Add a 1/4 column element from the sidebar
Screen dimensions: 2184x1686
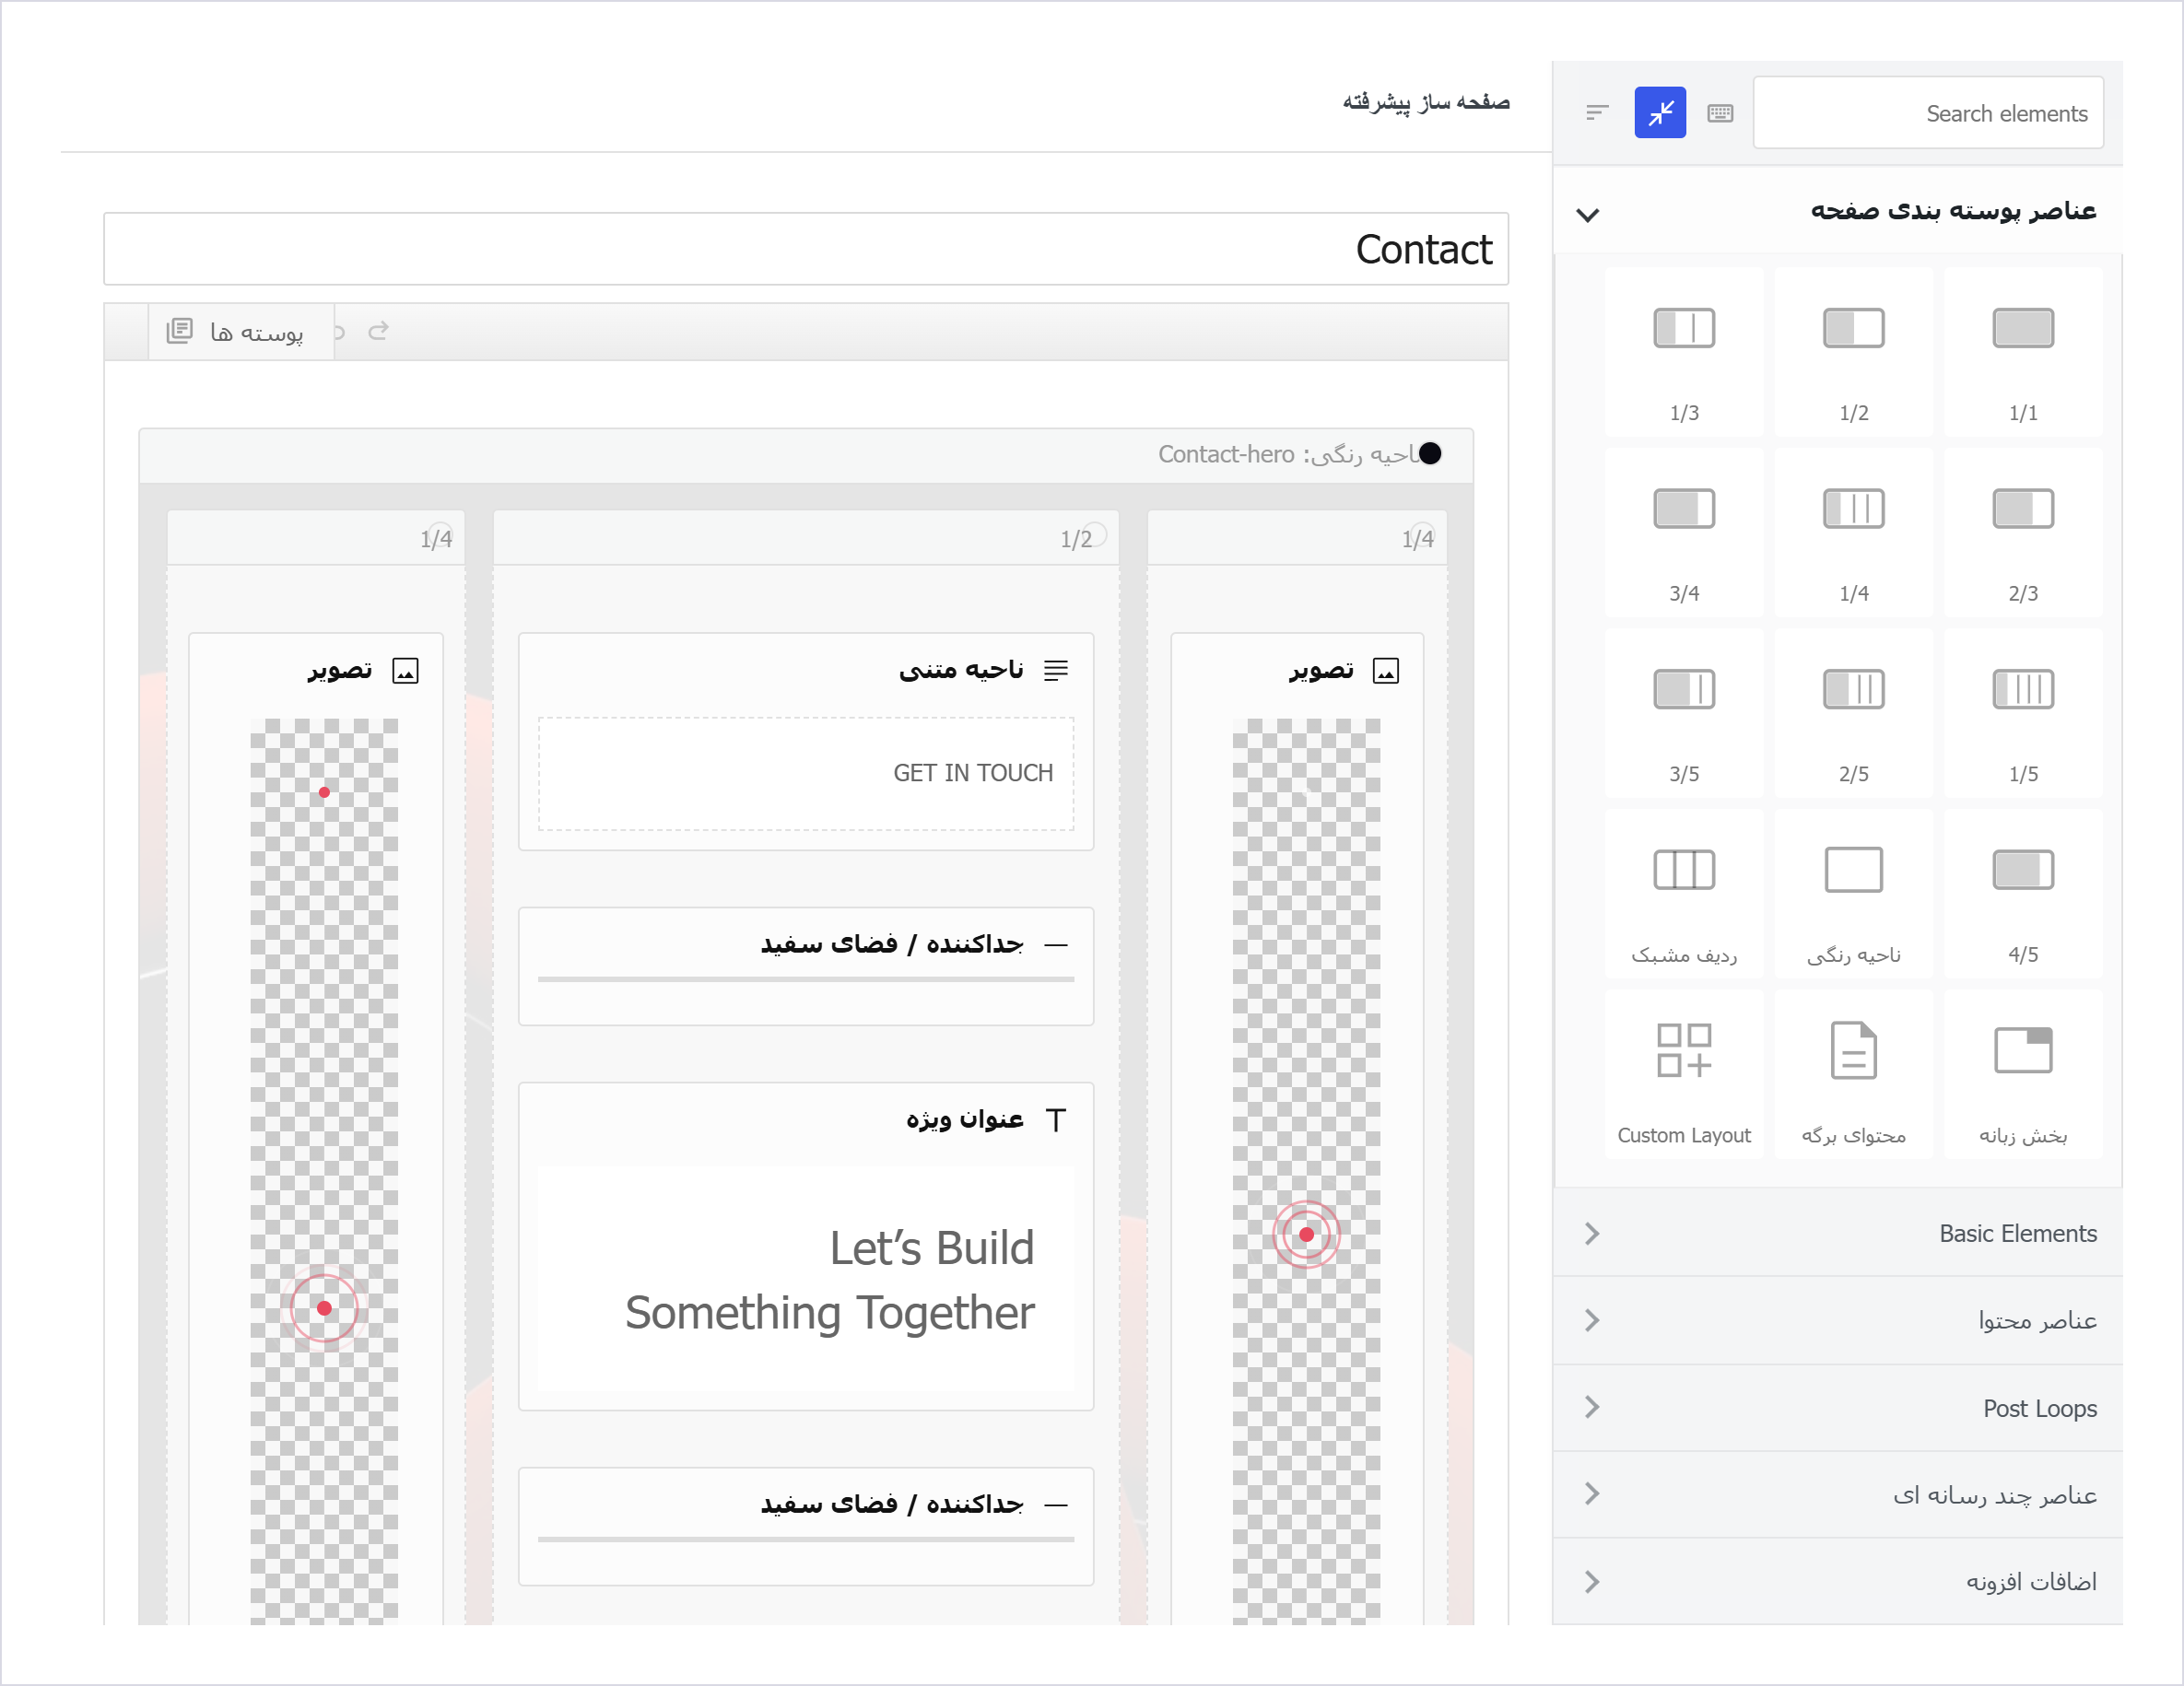click(x=1853, y=532)
